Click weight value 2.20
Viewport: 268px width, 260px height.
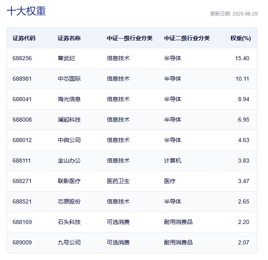pos(243,222)
